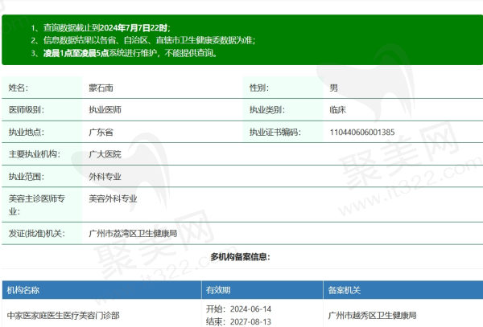Select the end date 2027-08-13

pos(250,321)
